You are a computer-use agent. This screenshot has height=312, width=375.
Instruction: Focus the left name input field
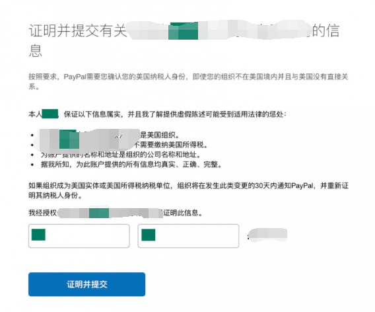(x=79, y=236)
